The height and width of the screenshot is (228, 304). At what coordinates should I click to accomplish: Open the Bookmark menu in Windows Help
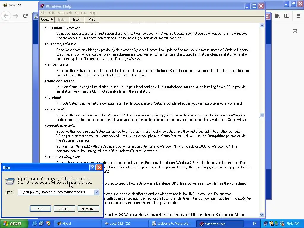point(65,13)
